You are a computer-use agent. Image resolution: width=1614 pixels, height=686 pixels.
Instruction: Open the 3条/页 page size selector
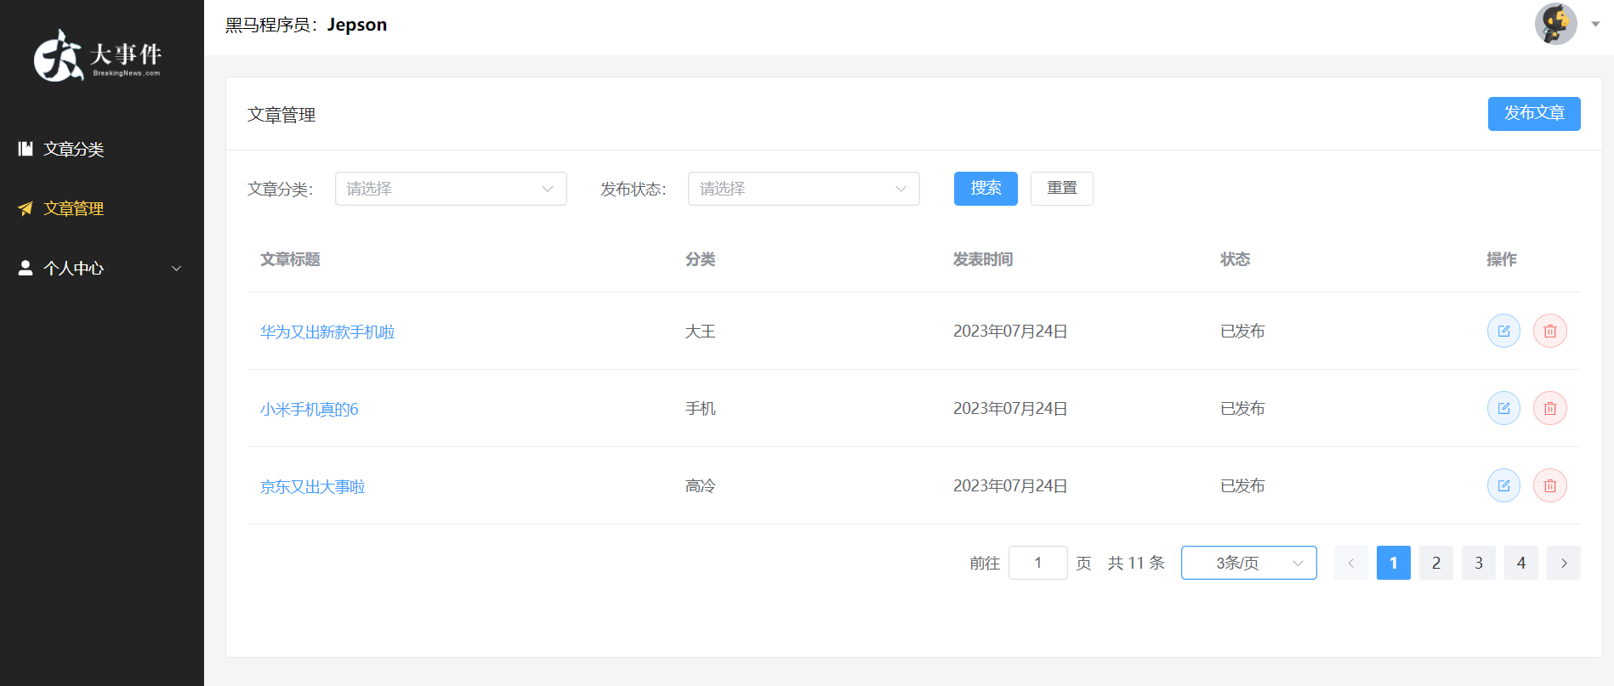[1247, 563]
